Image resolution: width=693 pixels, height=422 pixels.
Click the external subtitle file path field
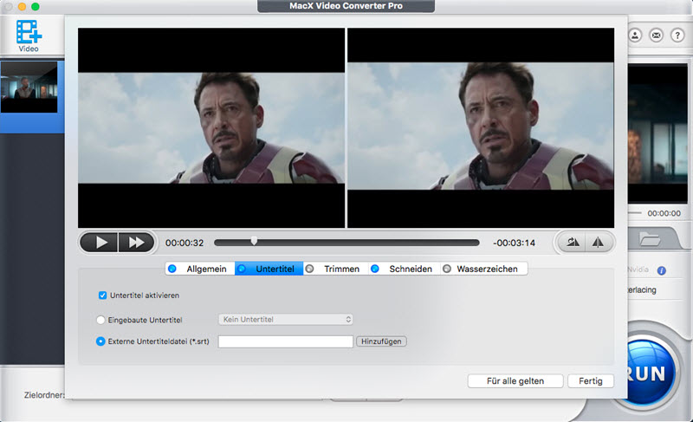point(286,341)
